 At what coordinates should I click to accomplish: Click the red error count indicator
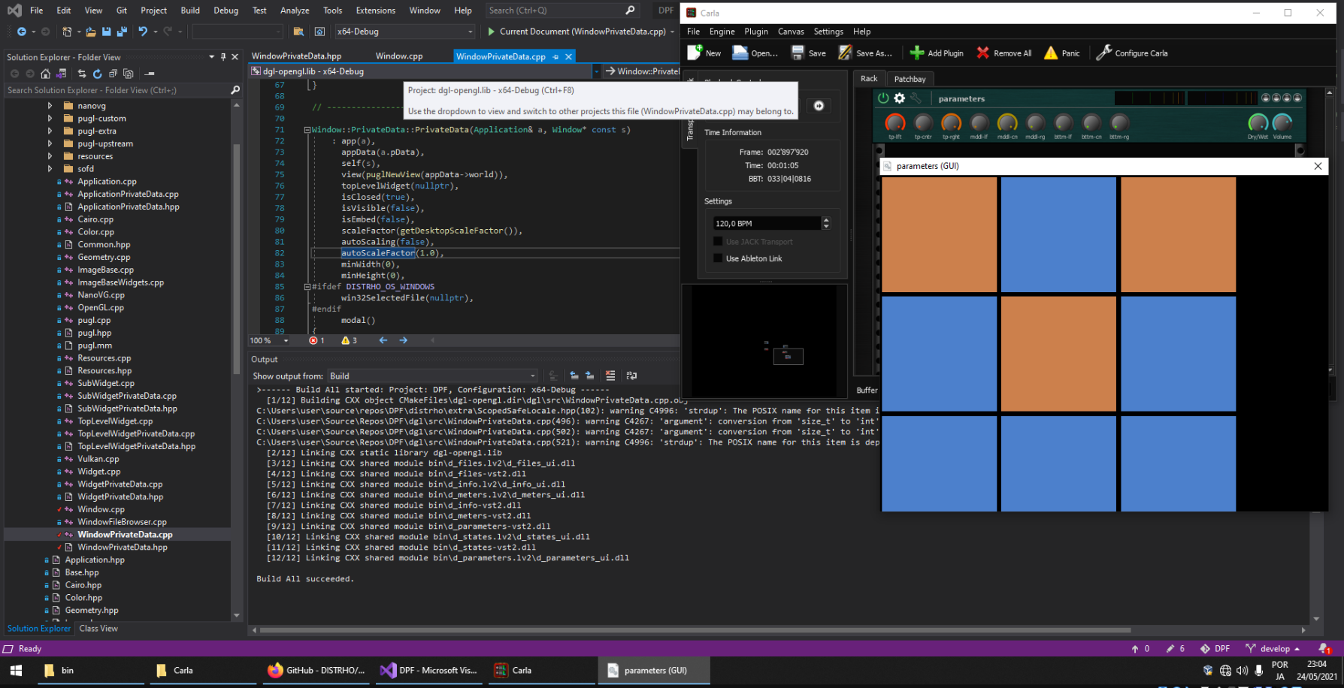(x=316, y=340)
